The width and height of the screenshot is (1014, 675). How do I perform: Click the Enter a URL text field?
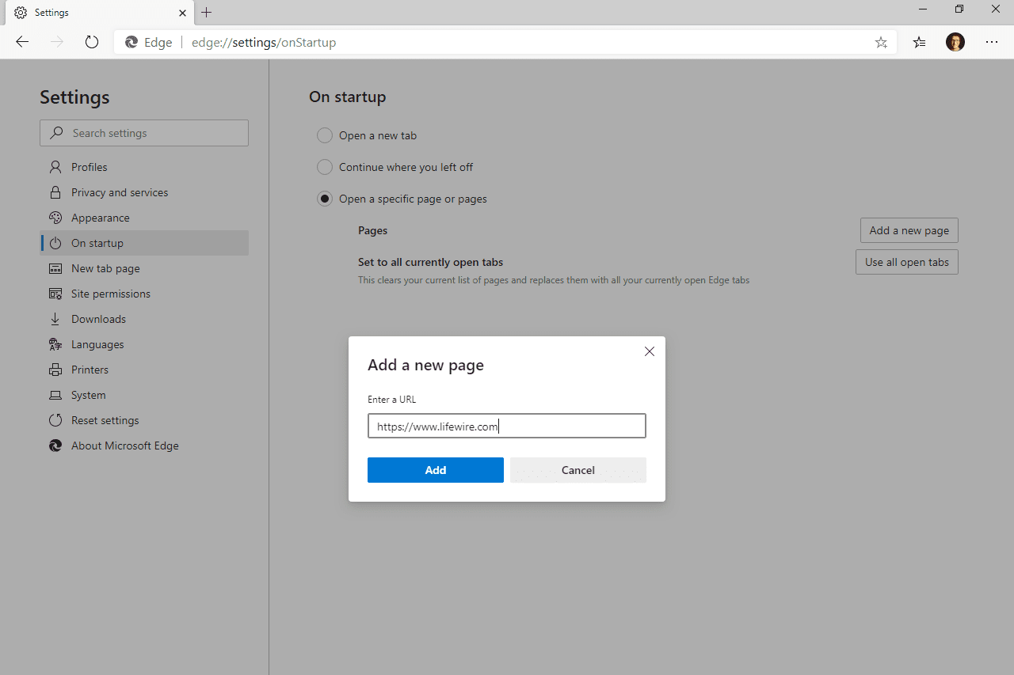click(x=507, y=426)
